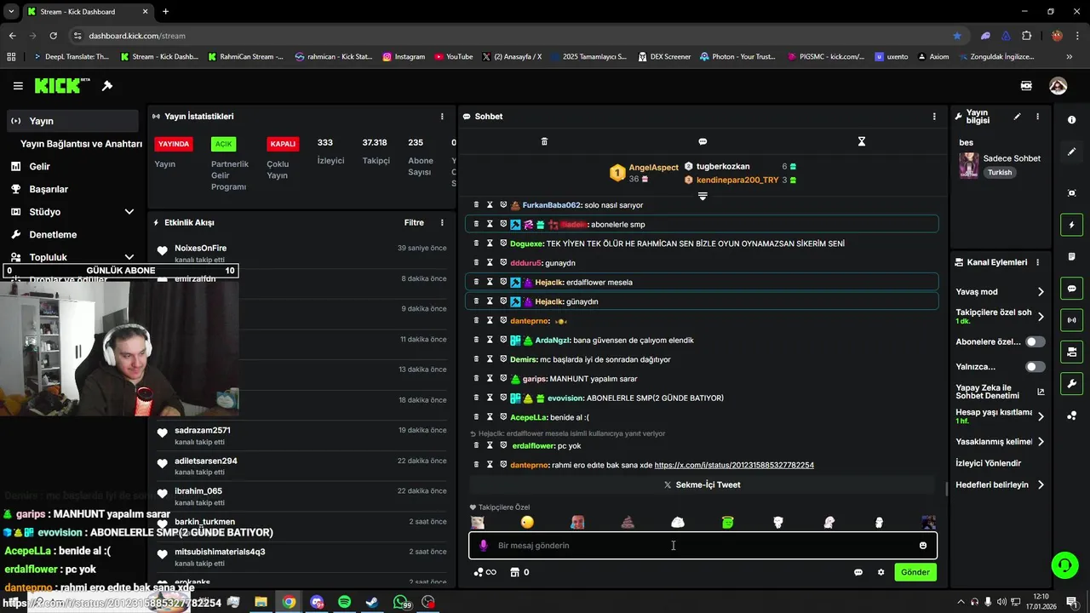Viewport: 1090px width, 613px height.
Task: Open the Sohbet panel three-dot menu
Action: [934, 117]
